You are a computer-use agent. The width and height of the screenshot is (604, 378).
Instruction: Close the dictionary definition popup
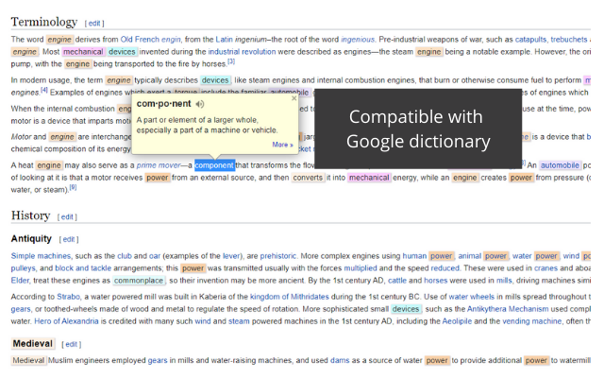(294, 98)
